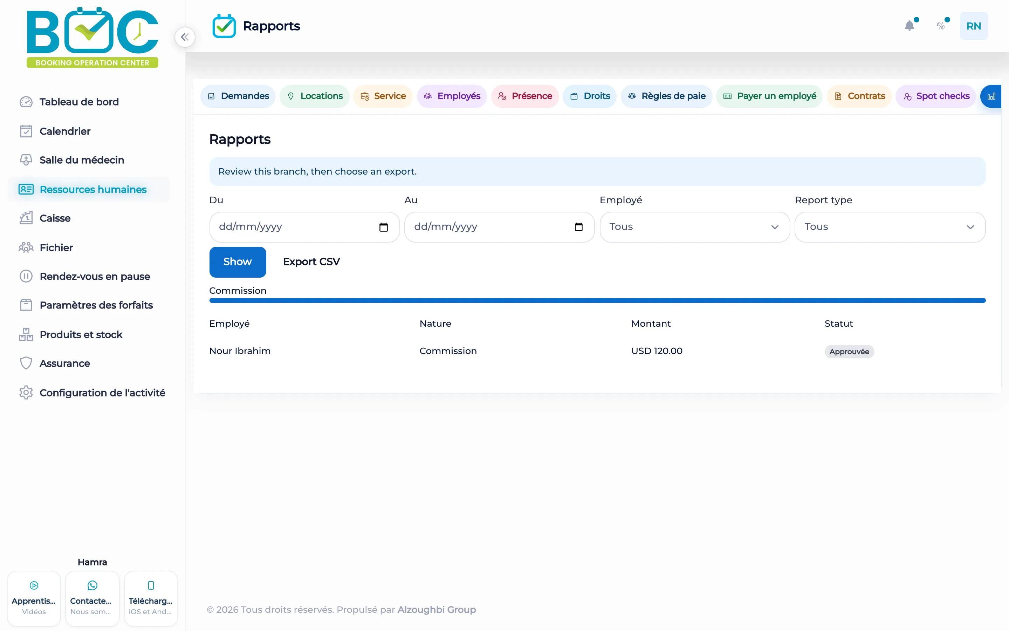The height and width of the screenshot is (631, 1009).
Task: Click the Caisse sidebar icon
Action: point(26,218)
